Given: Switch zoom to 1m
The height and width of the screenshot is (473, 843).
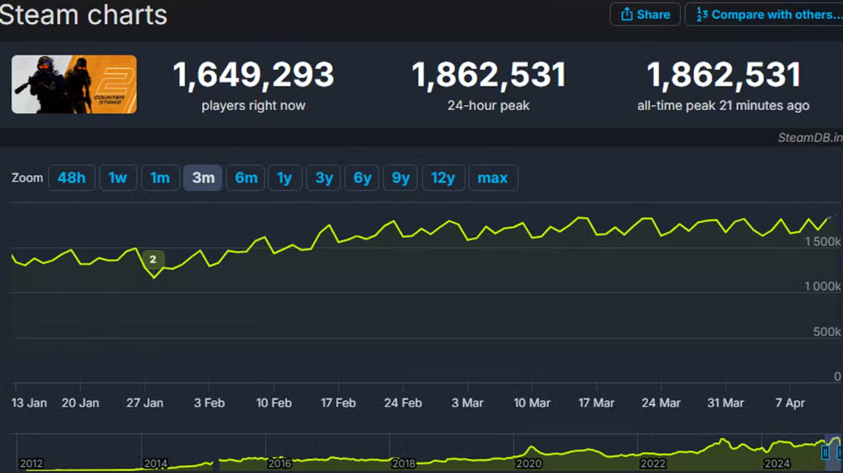Looking at the screenshot, I should coord(160,178).
